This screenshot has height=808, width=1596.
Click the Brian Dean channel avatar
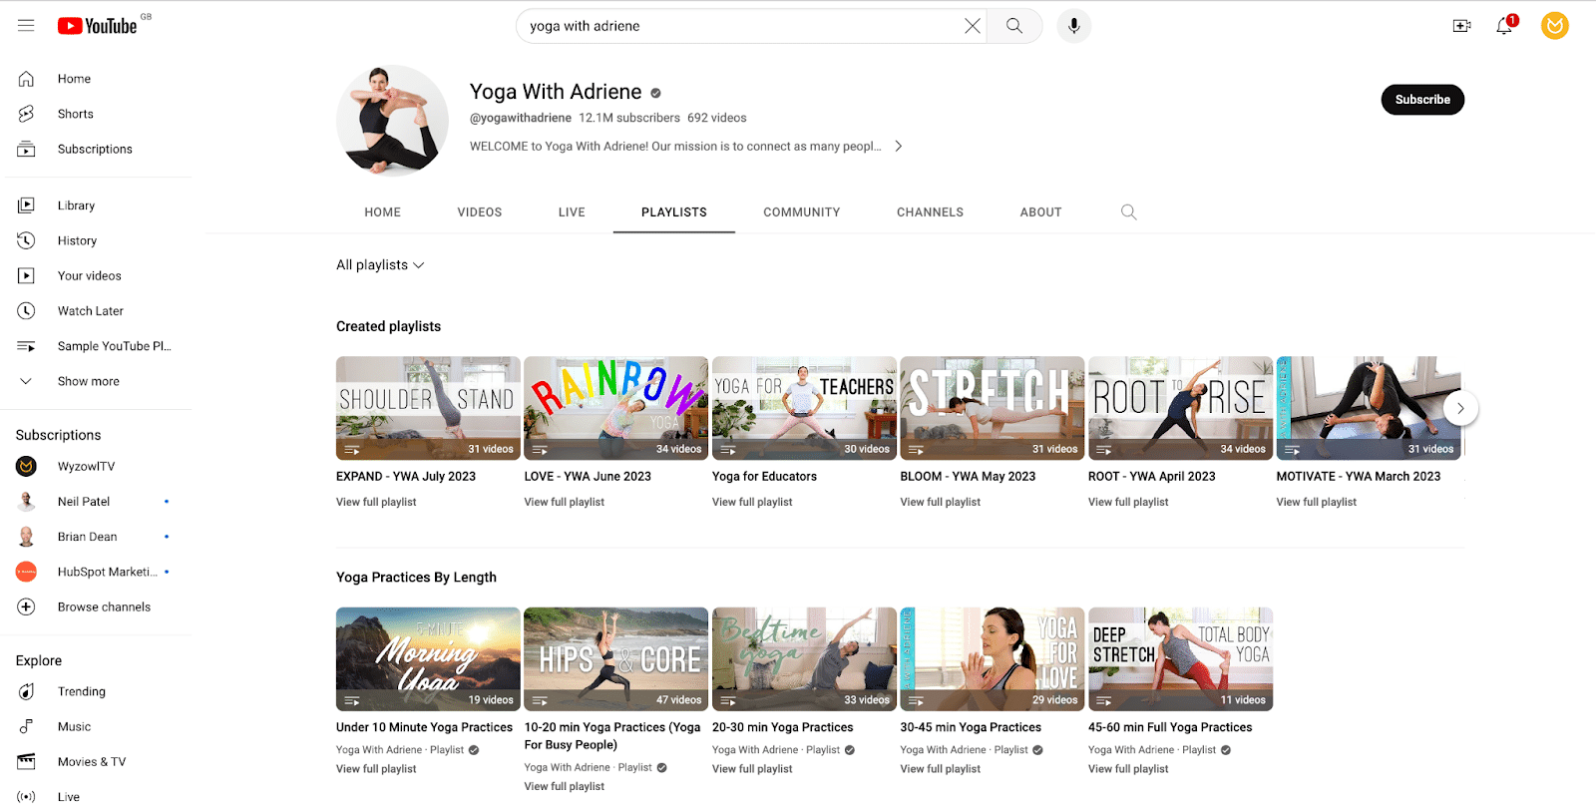(x=26, y=537)
